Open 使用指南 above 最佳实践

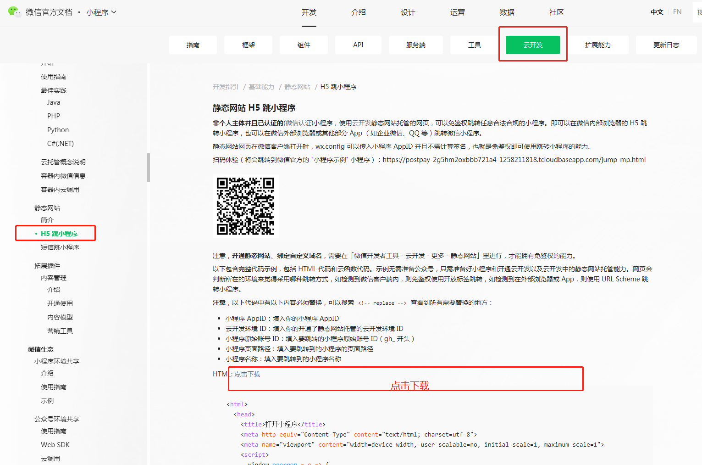[54, 77]
